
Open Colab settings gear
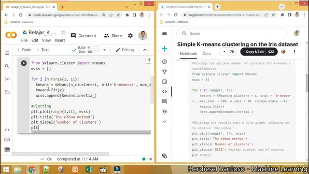(x=130, y=36)
